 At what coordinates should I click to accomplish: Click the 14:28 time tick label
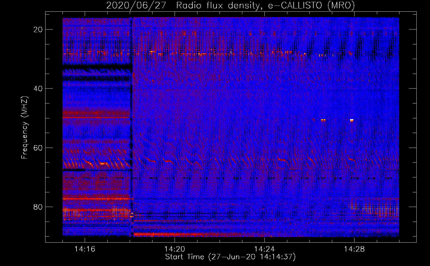354,249
